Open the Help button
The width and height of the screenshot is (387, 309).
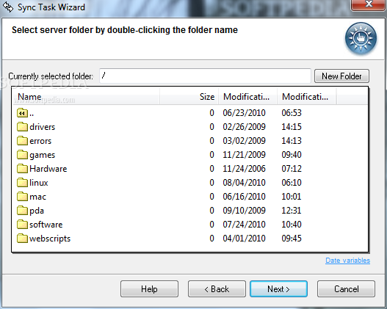149,288
